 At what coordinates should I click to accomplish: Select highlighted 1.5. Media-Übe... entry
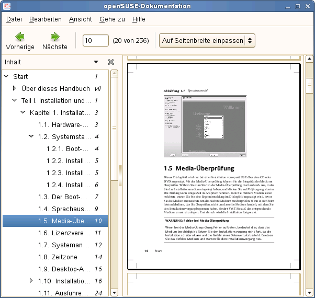55,221
